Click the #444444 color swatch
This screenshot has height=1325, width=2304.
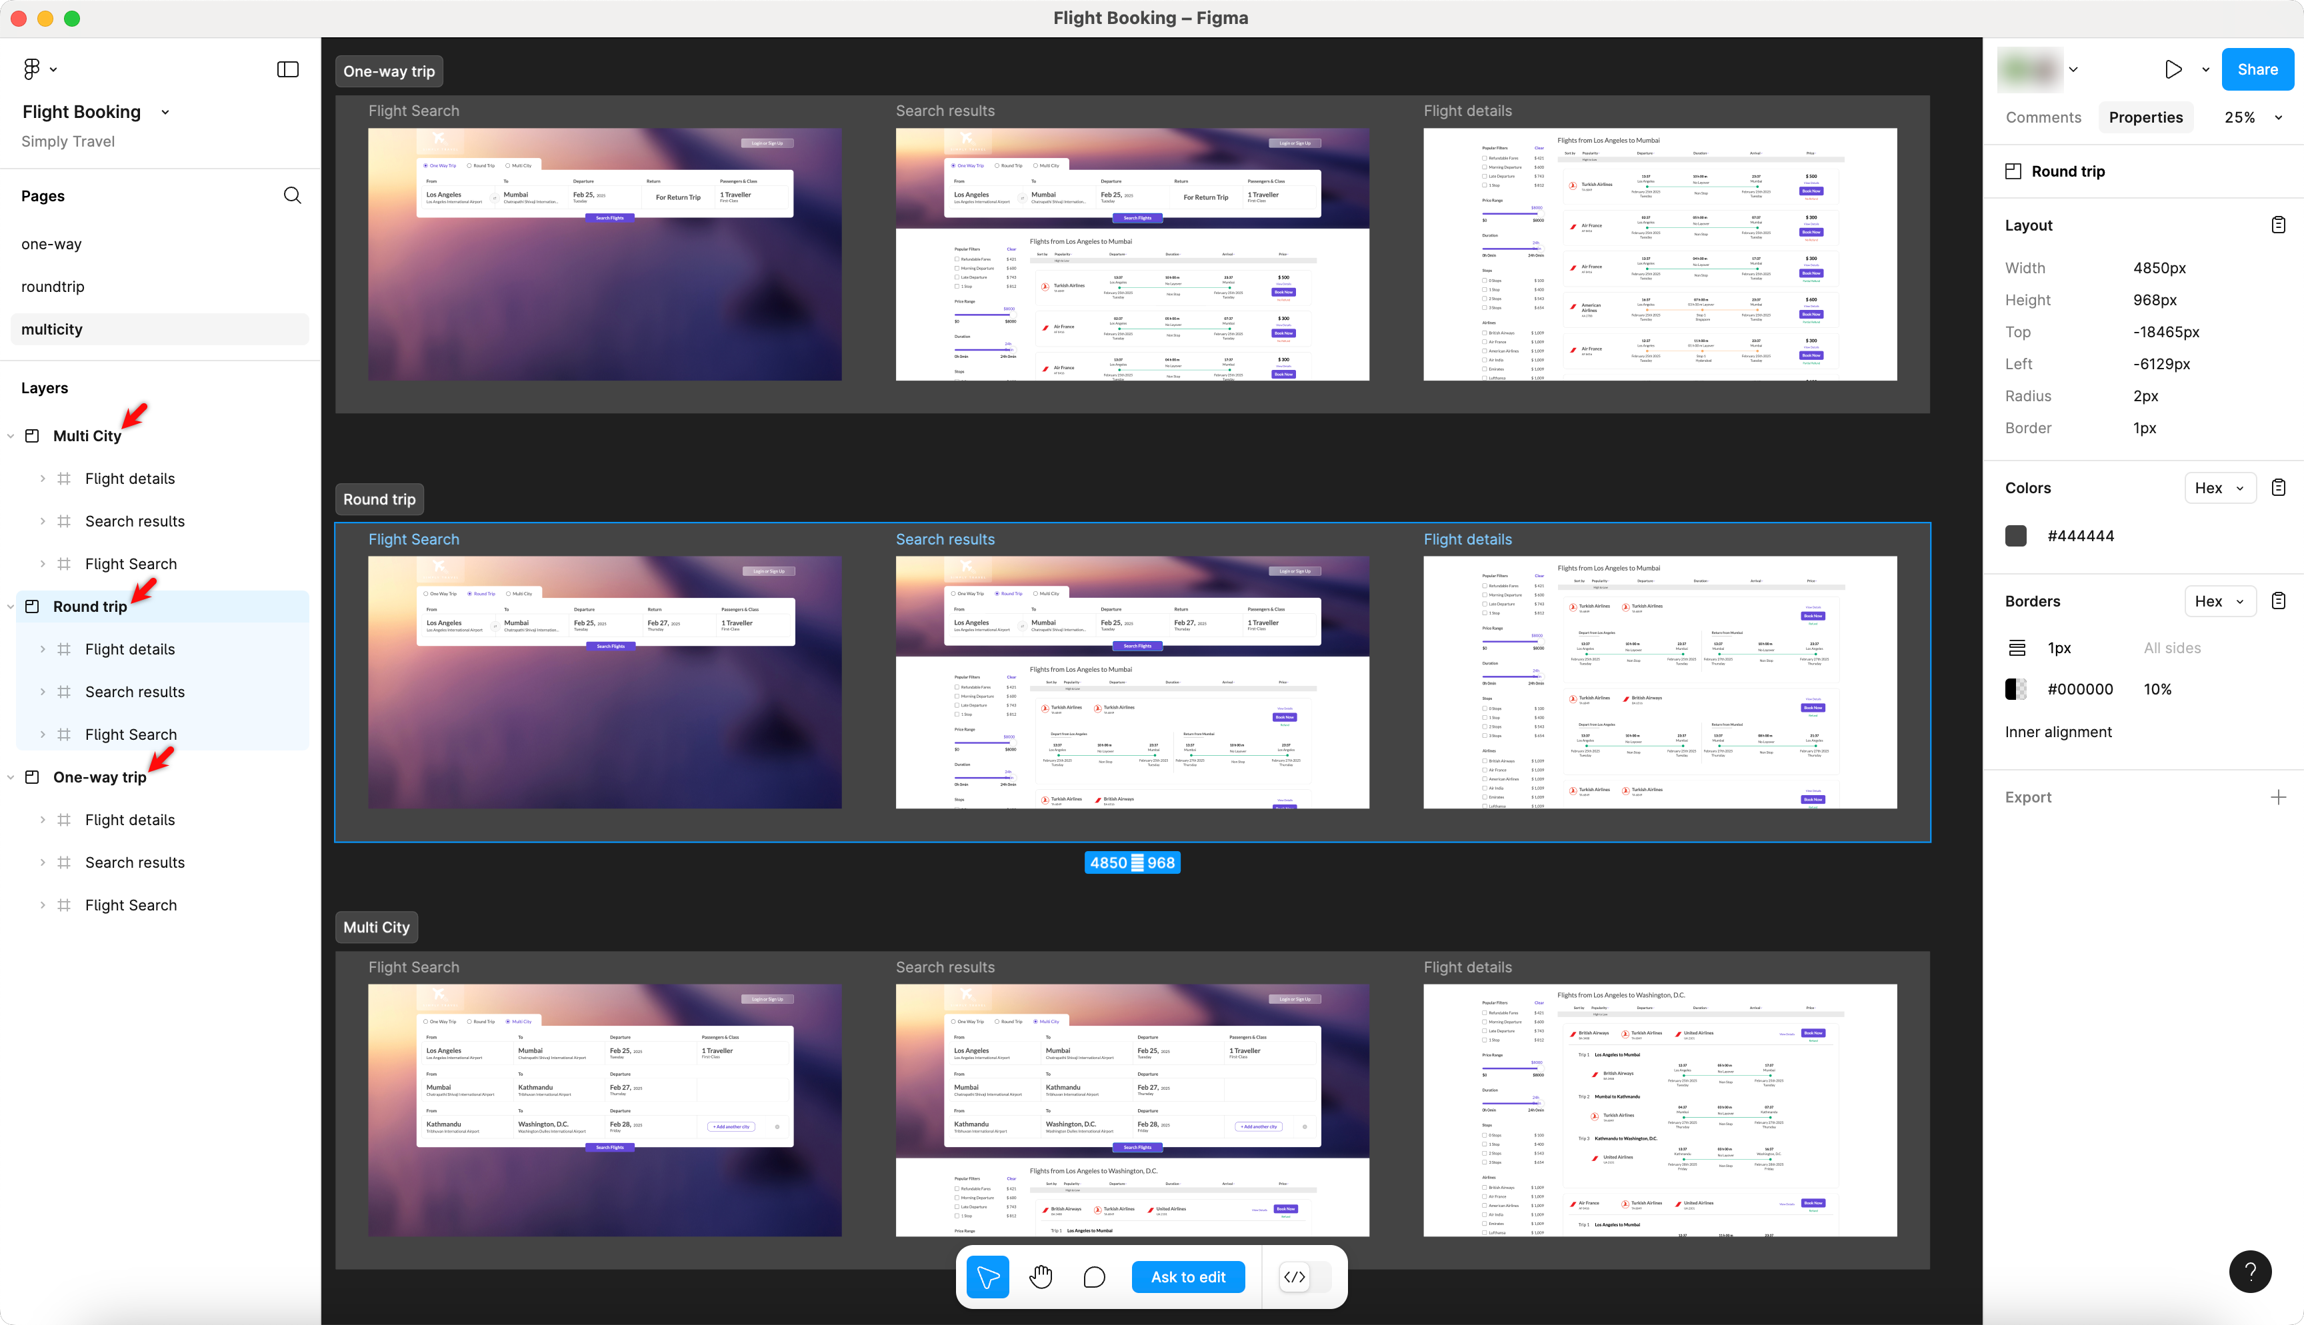(2015, 536)
